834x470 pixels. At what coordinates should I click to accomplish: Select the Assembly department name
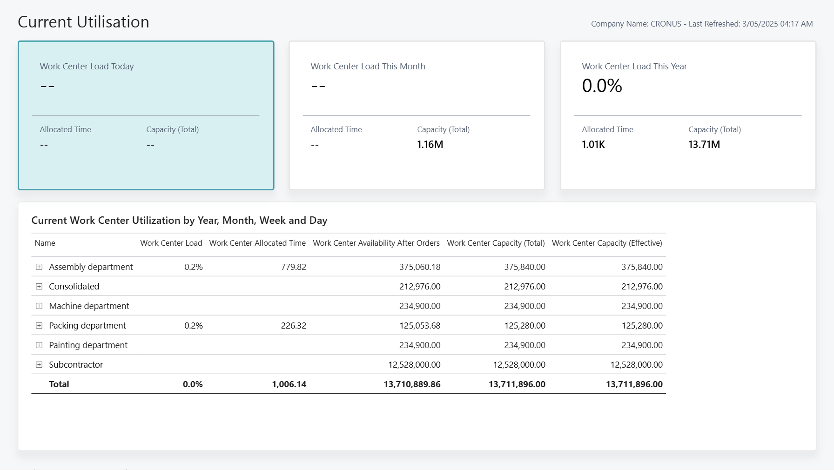91,267
